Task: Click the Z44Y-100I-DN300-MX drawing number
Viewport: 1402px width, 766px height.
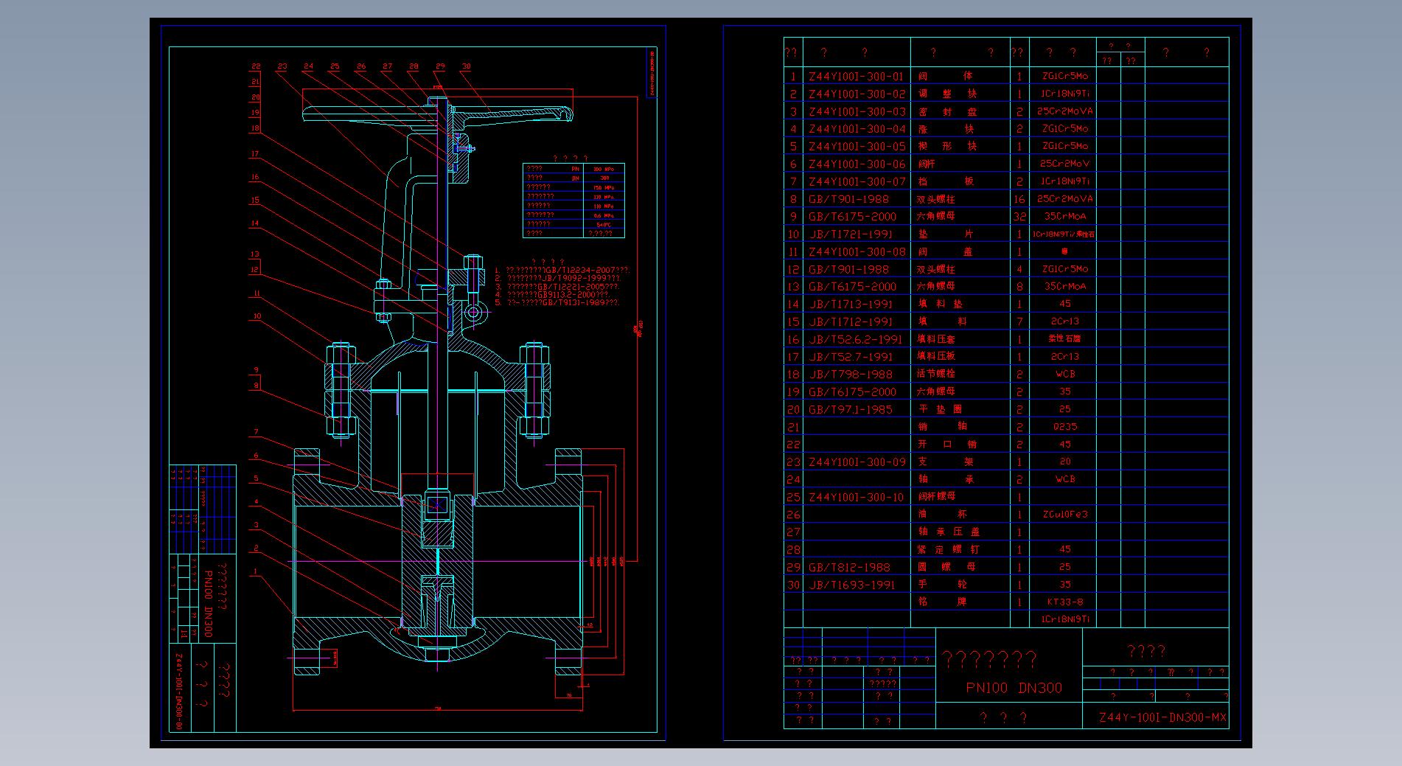Action: tap(1162, 717)
